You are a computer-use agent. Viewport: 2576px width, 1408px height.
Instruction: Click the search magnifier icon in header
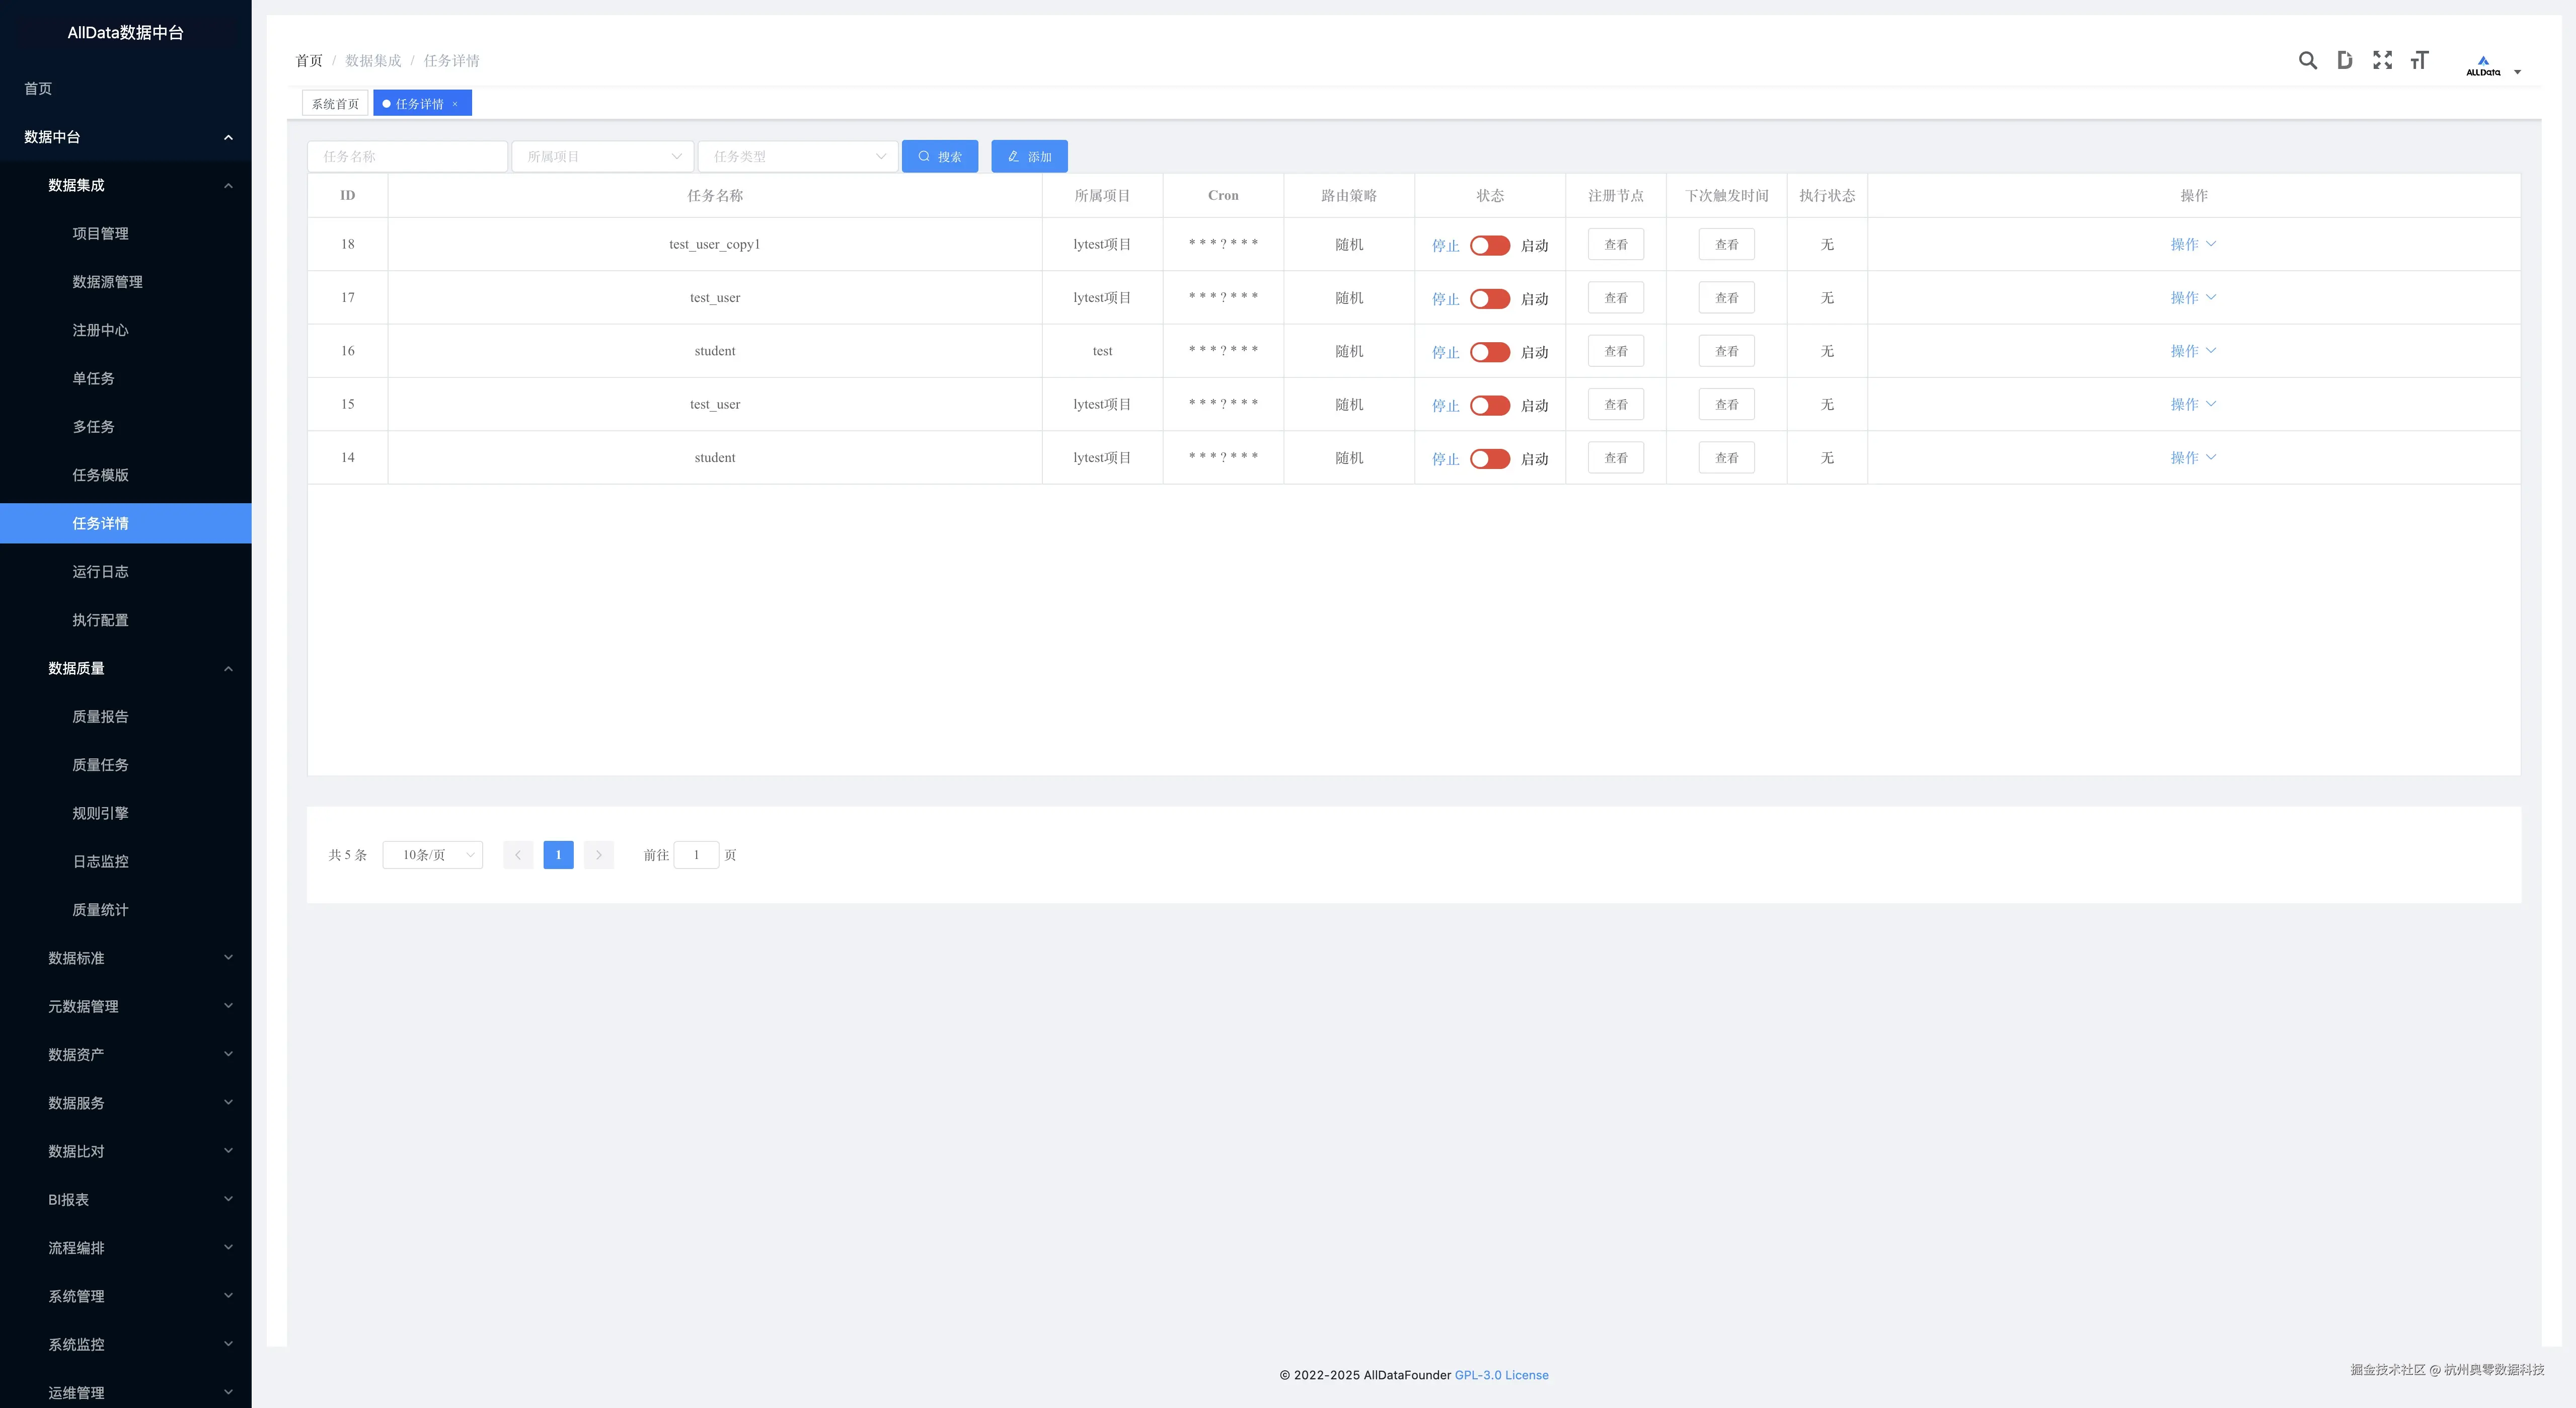tap(2307, 61)
